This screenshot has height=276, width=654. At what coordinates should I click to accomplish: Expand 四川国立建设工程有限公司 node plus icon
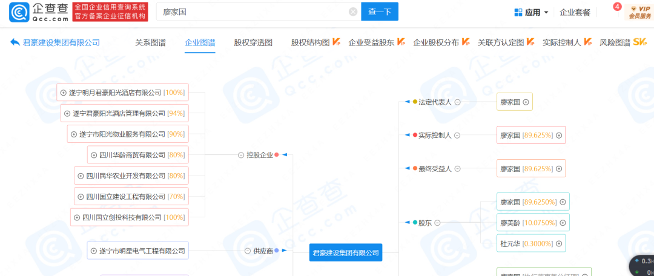click(x=81, y=196)
